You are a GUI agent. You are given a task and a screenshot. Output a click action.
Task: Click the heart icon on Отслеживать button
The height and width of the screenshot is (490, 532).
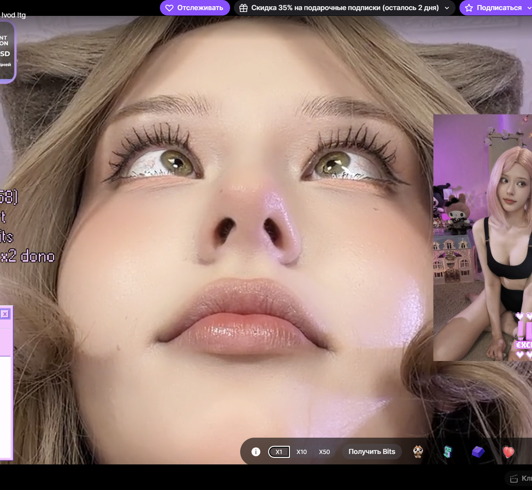(169, 8)
